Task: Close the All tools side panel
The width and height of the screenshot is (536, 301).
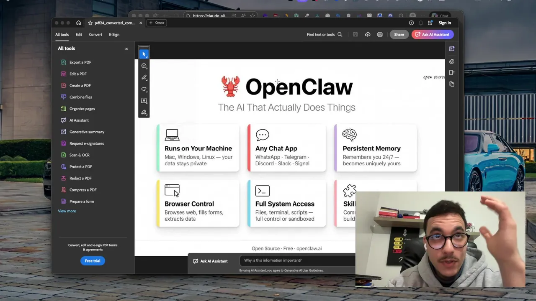Action: 126,49
